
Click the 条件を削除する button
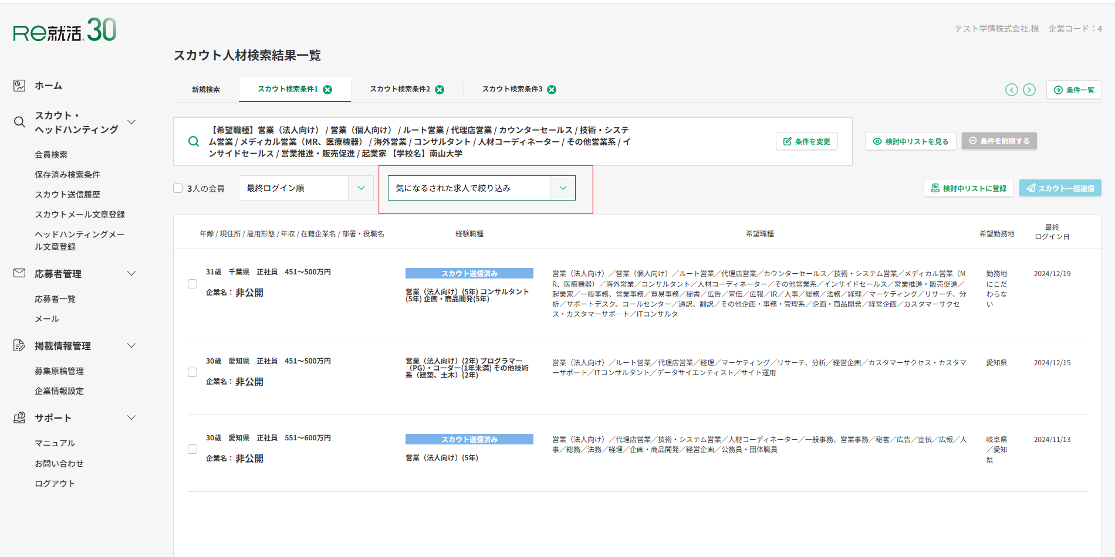[x=999, y=141]
